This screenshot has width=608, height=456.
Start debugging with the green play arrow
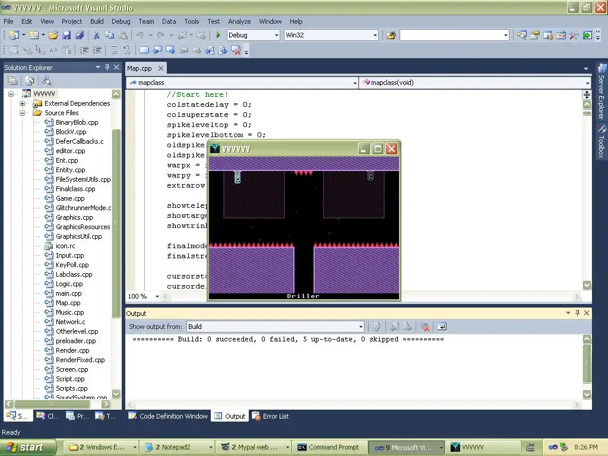[218, 35]
